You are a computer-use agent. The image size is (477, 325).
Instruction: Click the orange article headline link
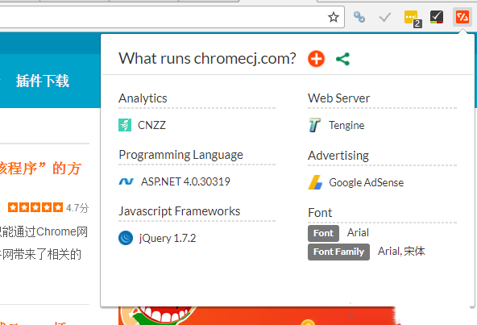[40, 168]
